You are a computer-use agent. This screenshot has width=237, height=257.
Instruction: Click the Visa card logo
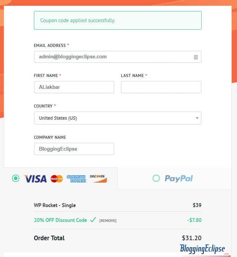(35, 179)
